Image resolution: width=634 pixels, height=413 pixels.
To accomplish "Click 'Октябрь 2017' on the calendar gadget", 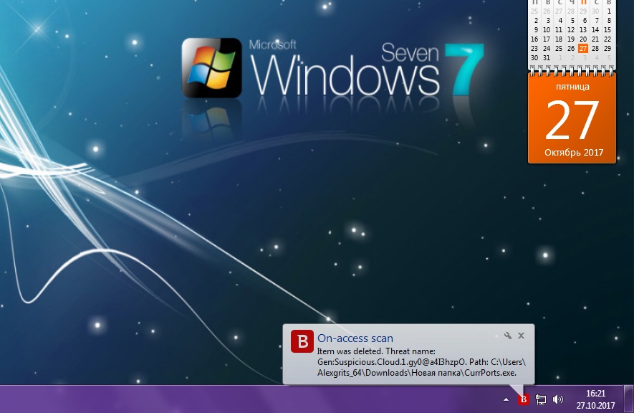I will click(573, 153).
